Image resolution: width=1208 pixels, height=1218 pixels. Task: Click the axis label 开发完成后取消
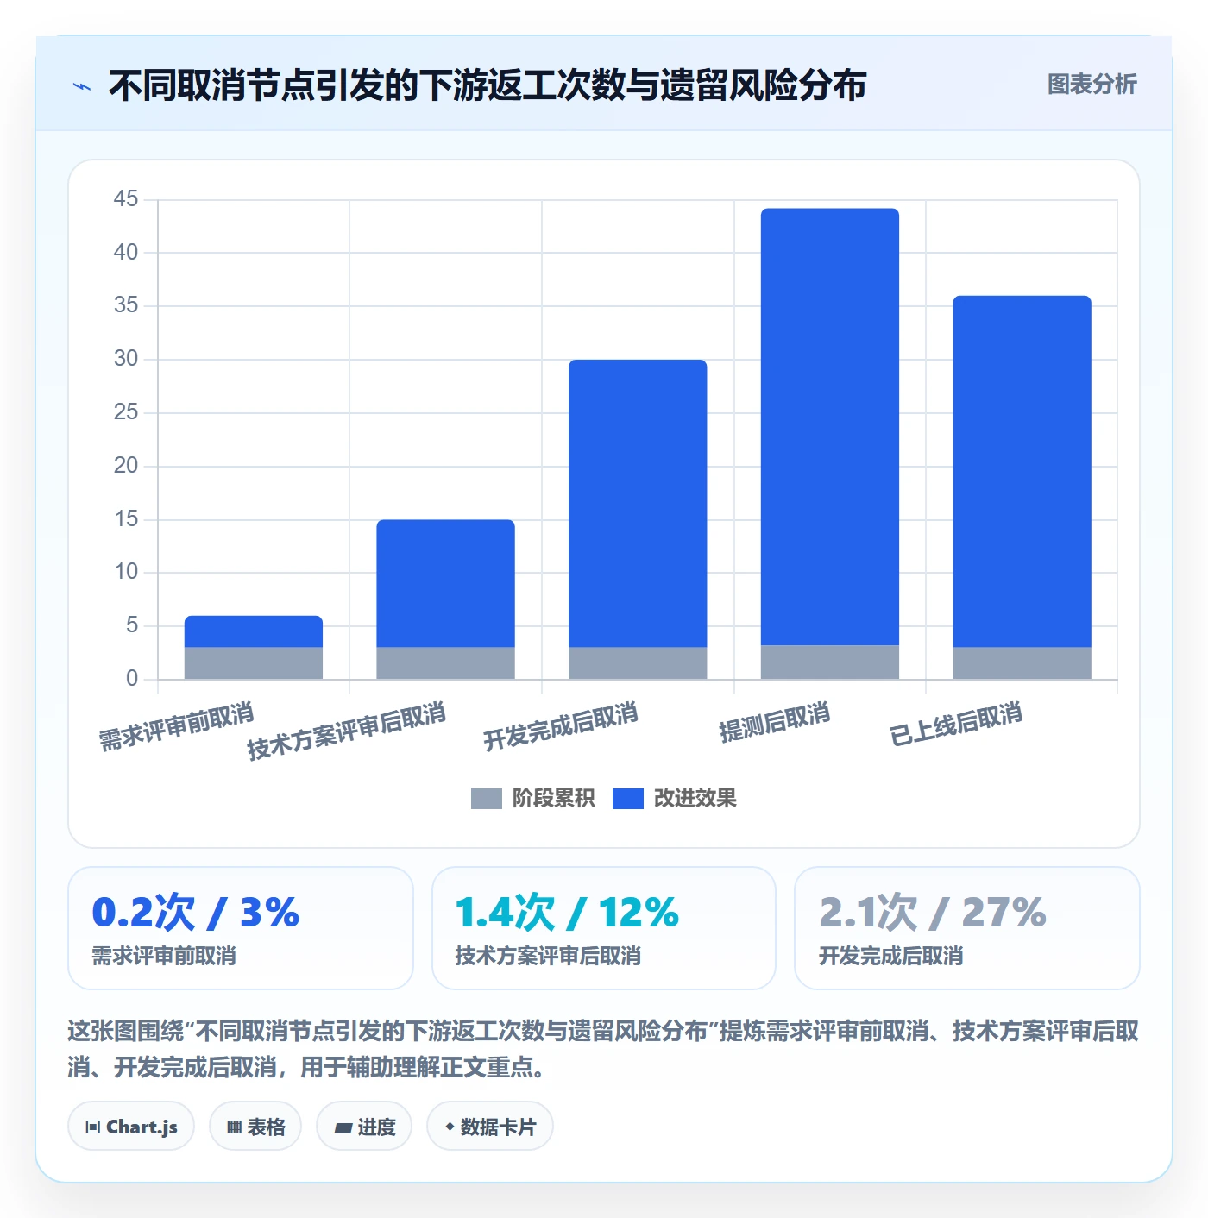561,727
